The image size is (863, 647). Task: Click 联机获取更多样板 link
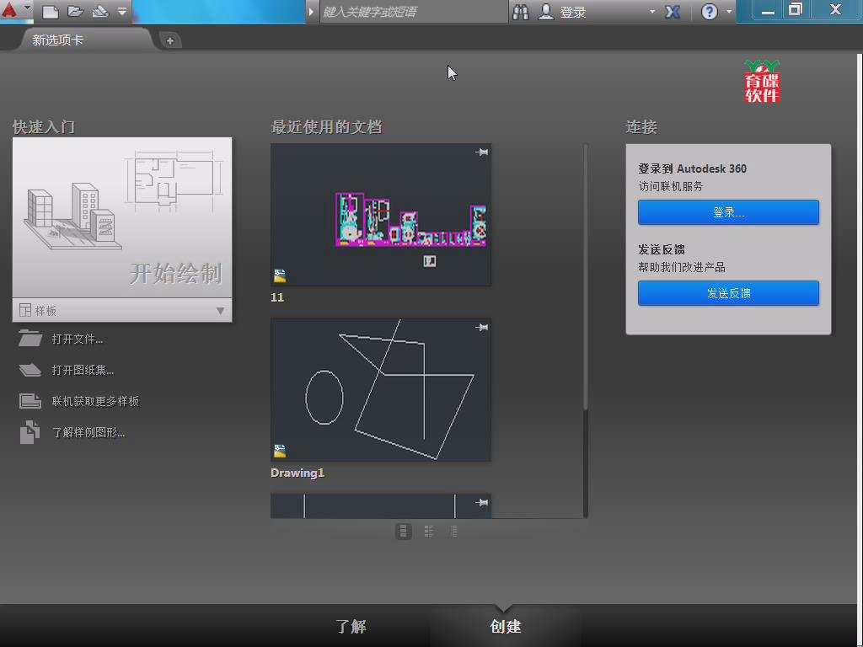click(96, 401)
